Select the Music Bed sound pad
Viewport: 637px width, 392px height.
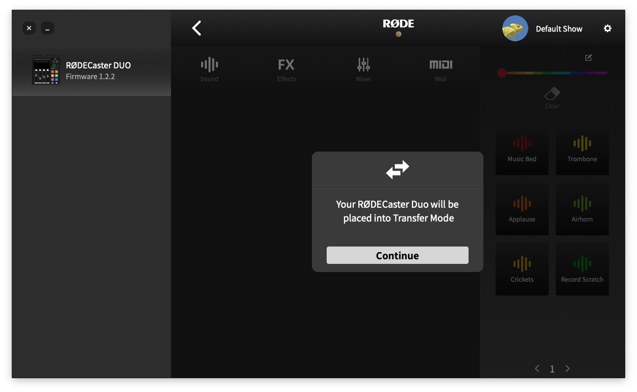click(522, 149)
